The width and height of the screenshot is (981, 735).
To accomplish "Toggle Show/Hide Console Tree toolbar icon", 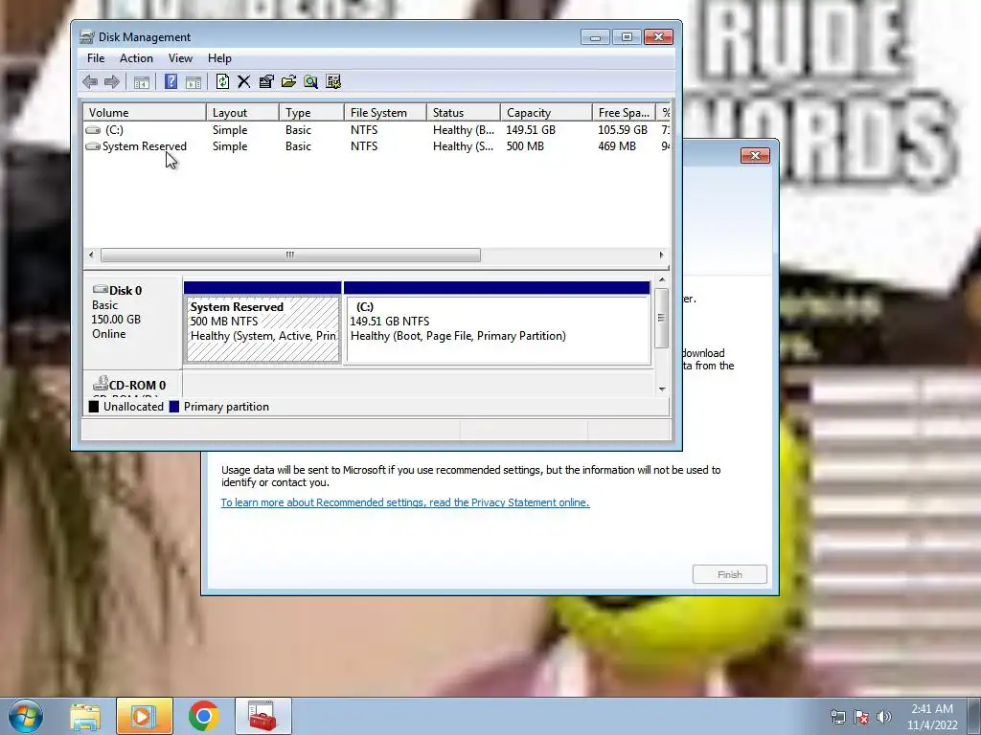I will pyautogui.click(x=142, y=82).
